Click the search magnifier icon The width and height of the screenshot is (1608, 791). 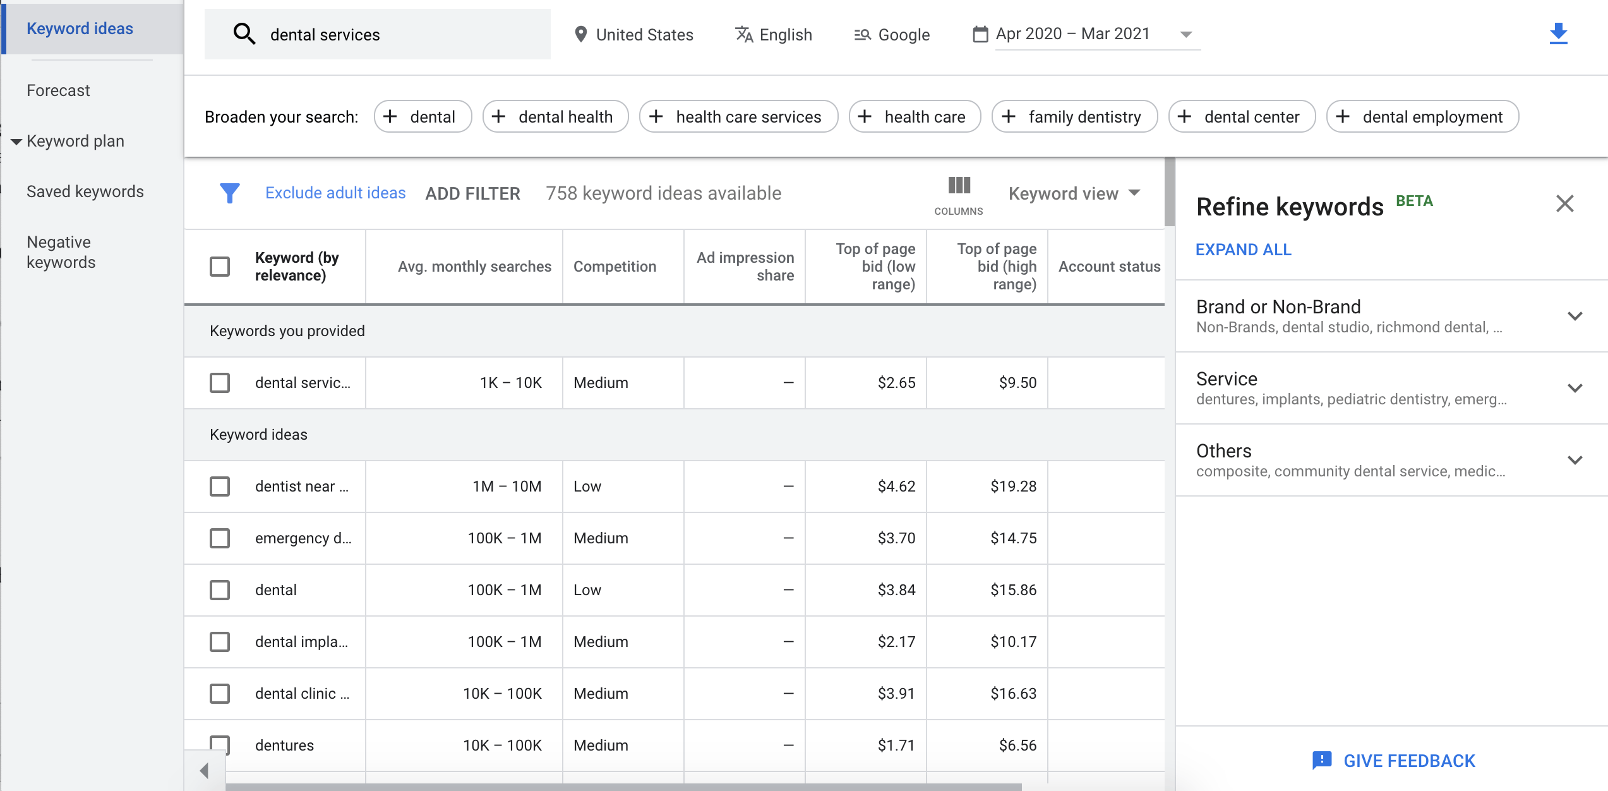tap(243, 33)
